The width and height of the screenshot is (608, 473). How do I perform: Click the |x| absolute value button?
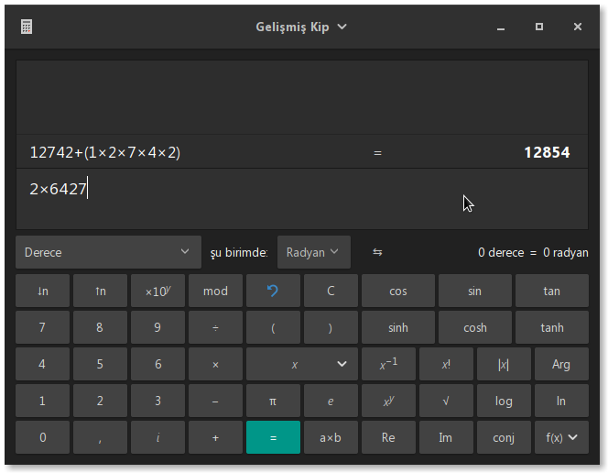(504, 364)
